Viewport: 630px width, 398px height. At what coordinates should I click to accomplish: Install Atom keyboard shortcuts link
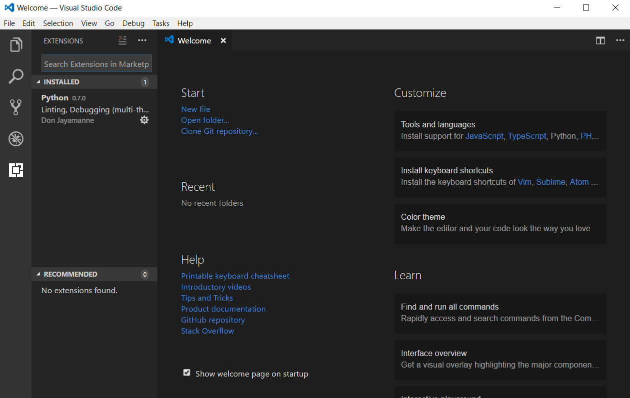[x=580, y=182]
